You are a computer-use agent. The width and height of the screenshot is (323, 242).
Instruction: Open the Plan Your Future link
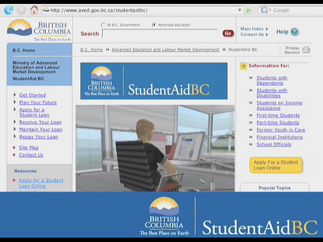pos(38,103)
